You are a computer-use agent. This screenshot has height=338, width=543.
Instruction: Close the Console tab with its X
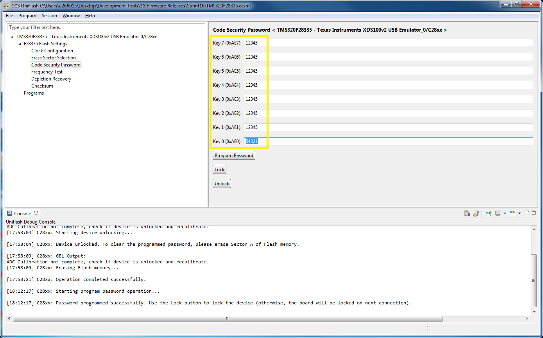36,213
